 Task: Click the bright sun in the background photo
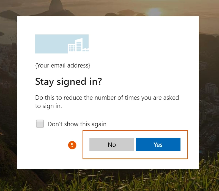(154, 12)
